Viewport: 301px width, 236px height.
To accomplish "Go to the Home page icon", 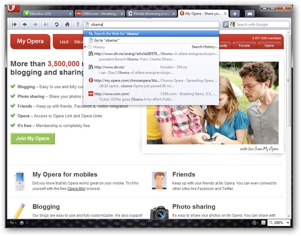I will click(x=67, y=25).
